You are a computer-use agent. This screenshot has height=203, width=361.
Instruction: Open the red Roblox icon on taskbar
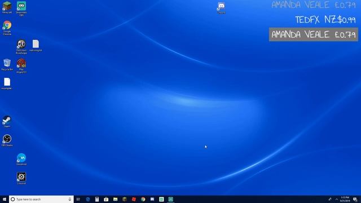pos(134,199)
